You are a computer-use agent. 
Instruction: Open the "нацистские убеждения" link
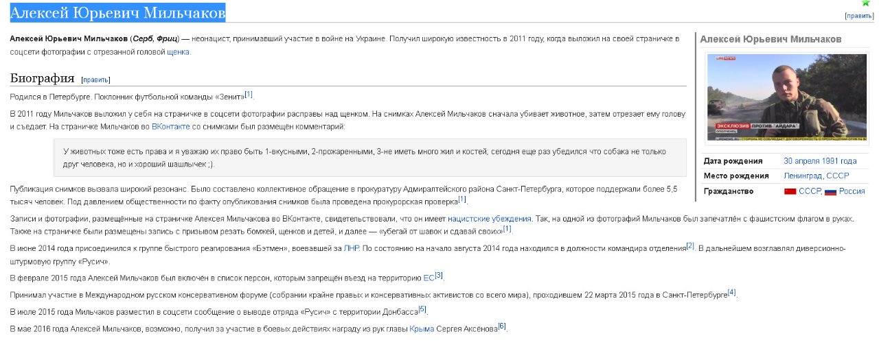(489, 219)
